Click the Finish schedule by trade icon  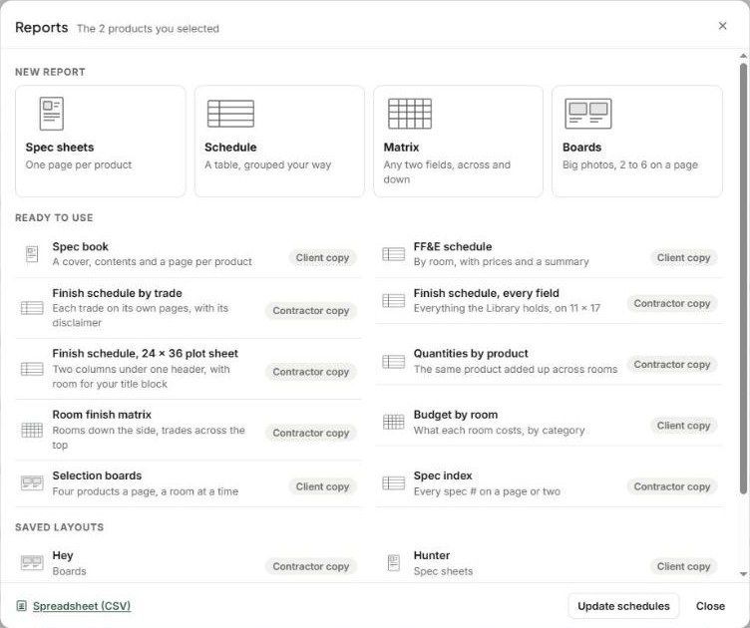pyautogui.click(x=32, y=307)
